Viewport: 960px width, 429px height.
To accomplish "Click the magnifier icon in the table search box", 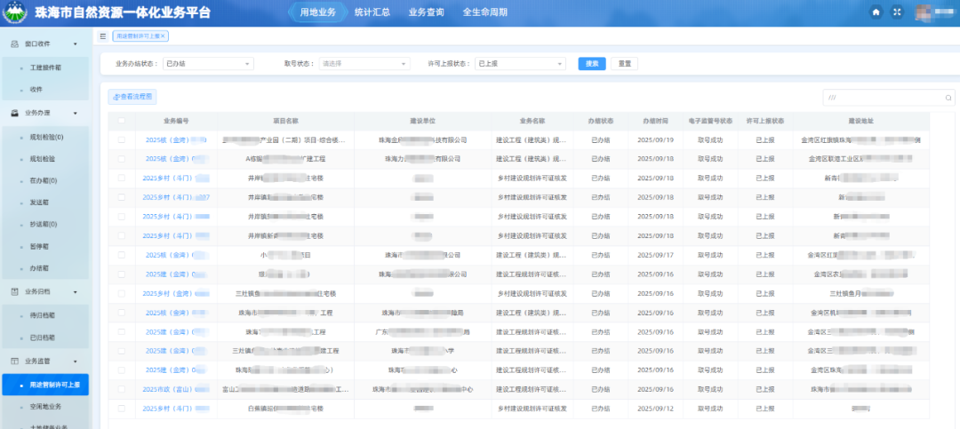I will tap(948, 98).
